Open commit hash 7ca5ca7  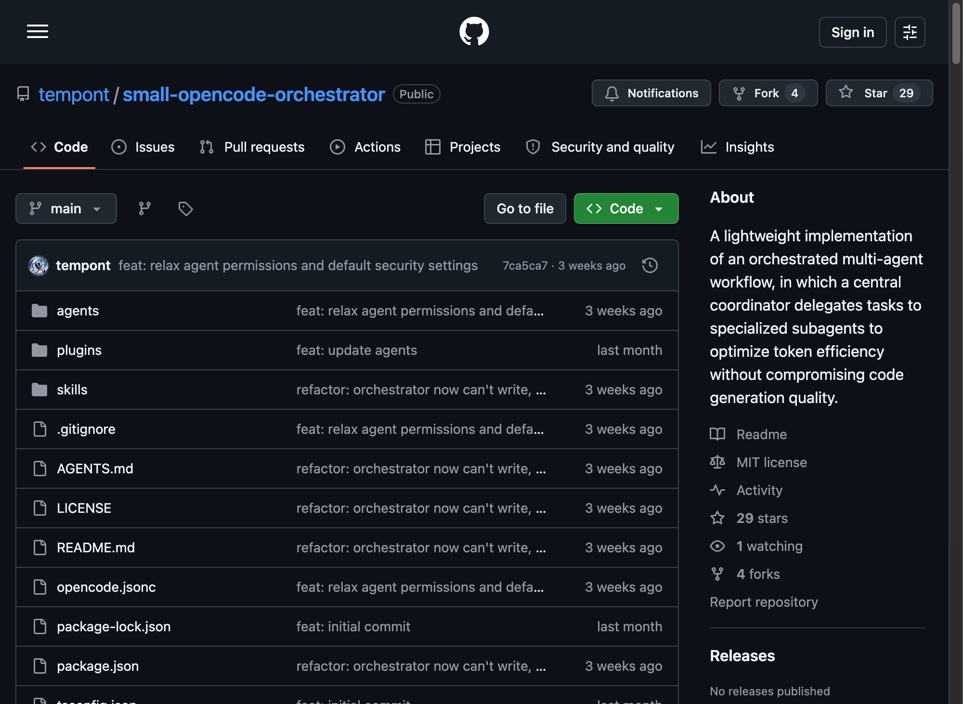525,265
